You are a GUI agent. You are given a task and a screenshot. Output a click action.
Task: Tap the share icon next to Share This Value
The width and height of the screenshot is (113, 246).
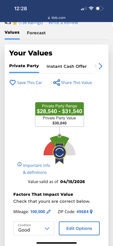pyautogui.click(x=56, y=83)
